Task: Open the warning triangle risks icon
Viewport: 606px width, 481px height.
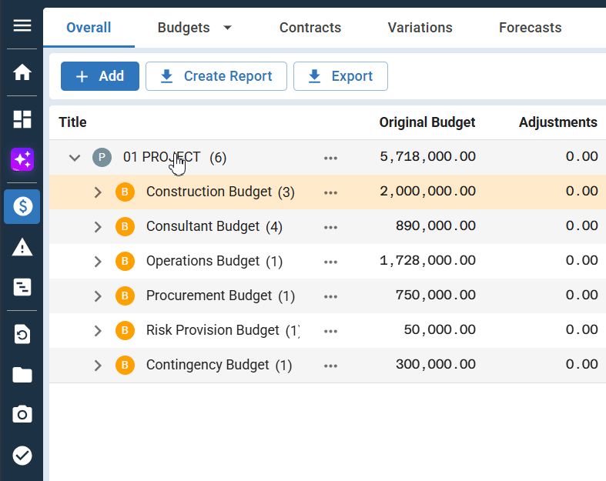Action: pos(22,247)
